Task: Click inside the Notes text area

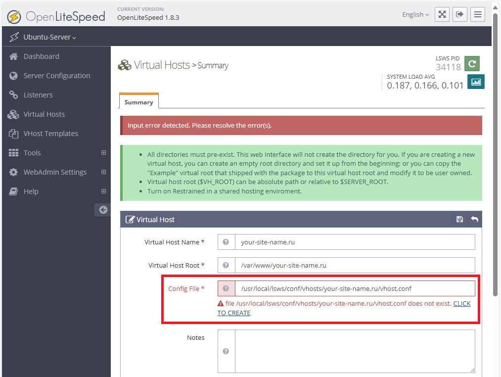Action: 355,351
